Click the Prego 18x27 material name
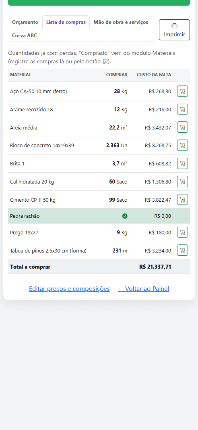198x430 pixels. 24,233
